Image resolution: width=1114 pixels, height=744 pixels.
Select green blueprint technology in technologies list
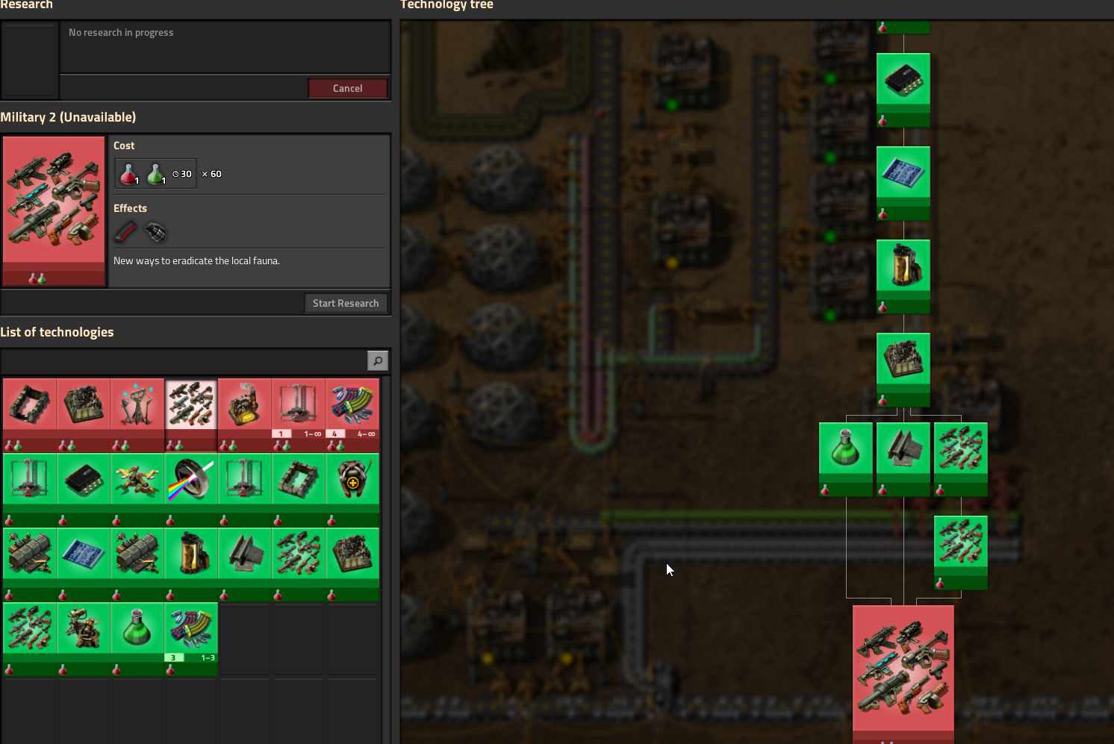84,564
